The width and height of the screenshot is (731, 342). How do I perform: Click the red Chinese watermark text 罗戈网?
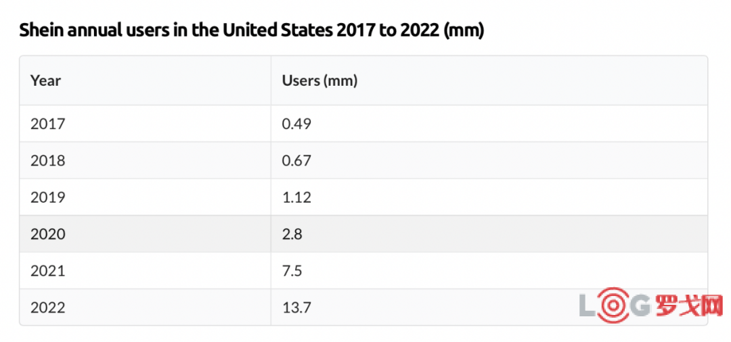pos(689,306)
